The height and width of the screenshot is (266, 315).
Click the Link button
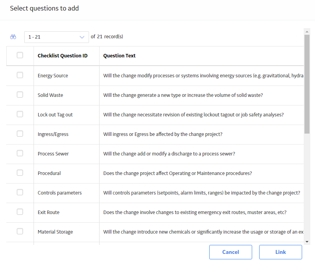coord(280,252)
